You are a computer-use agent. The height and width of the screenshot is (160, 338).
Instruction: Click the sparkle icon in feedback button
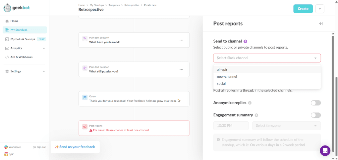pos(57,147)
